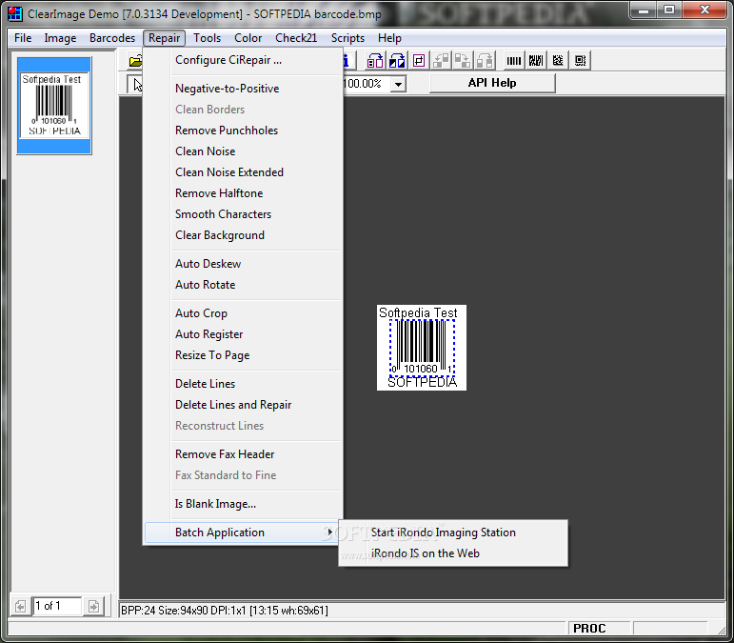Image resolution: width=734 pixels, height=643 pixels.
Task: Expand the Batch Application submenu
Action: click(x=242, y=532)
